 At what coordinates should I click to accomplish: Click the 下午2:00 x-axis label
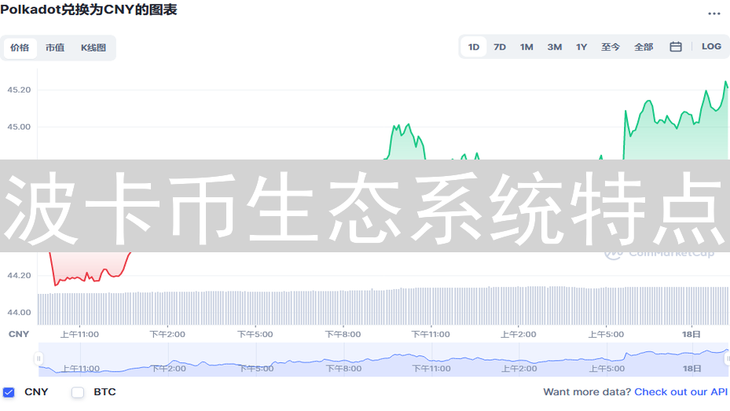(x=167, y=334)
